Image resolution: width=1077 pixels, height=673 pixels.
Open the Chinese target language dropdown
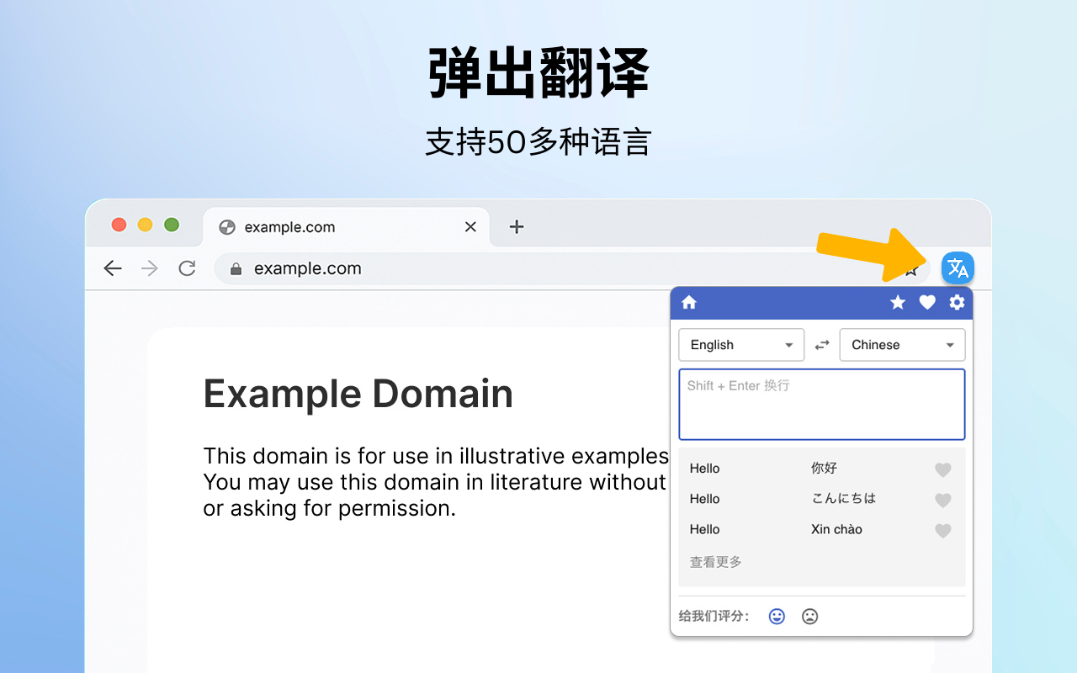coord(902,344)
